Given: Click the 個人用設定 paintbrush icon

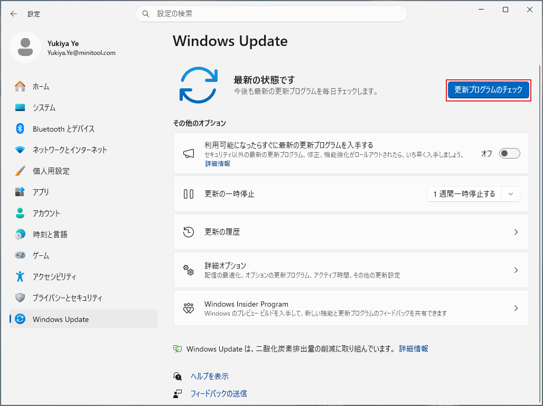Looking at the screenshot, I should (x=20, y=171).
